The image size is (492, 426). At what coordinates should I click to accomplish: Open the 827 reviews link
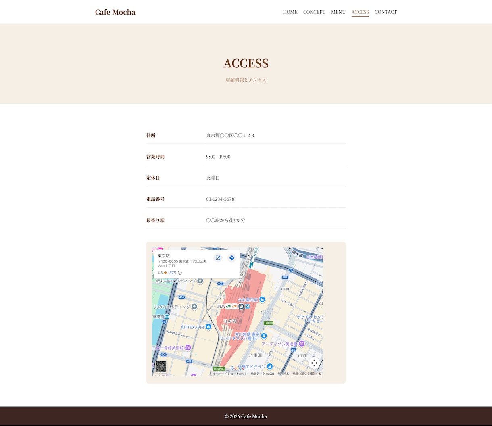[x=172, y=273]
